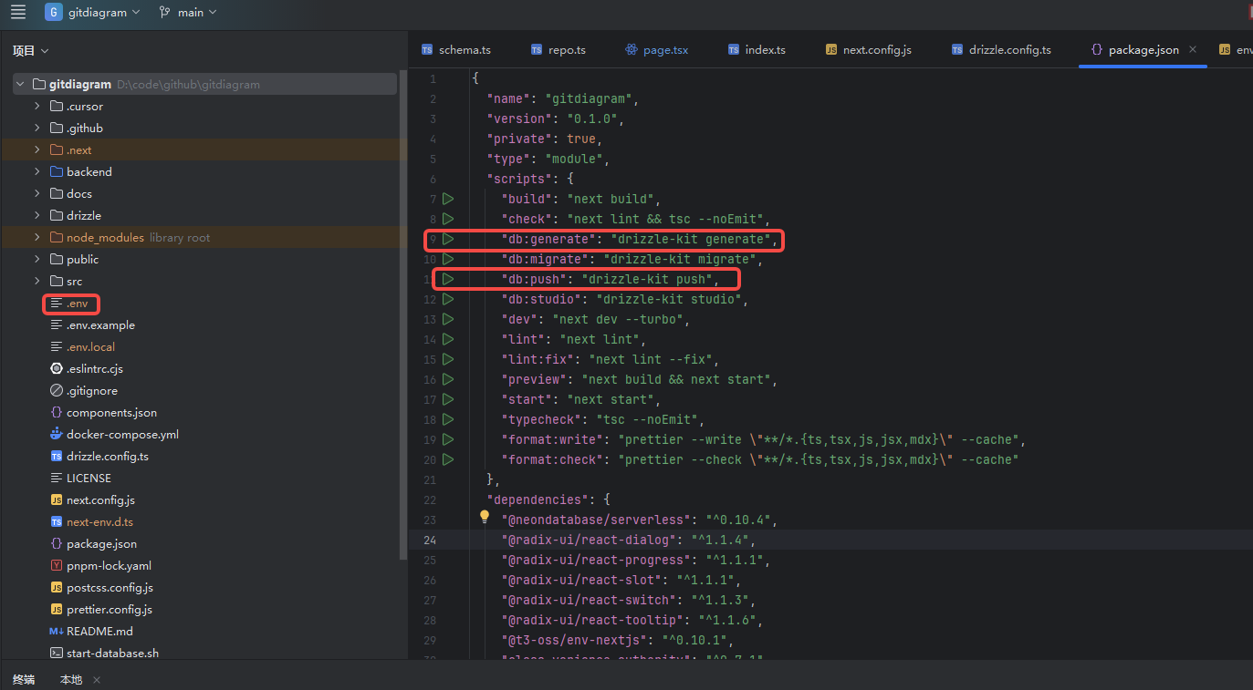The width and height of the screenshot is (1253, 690).
Task: Click the yellow lightbulb intention icon
Action: click(x=485, y=517)
